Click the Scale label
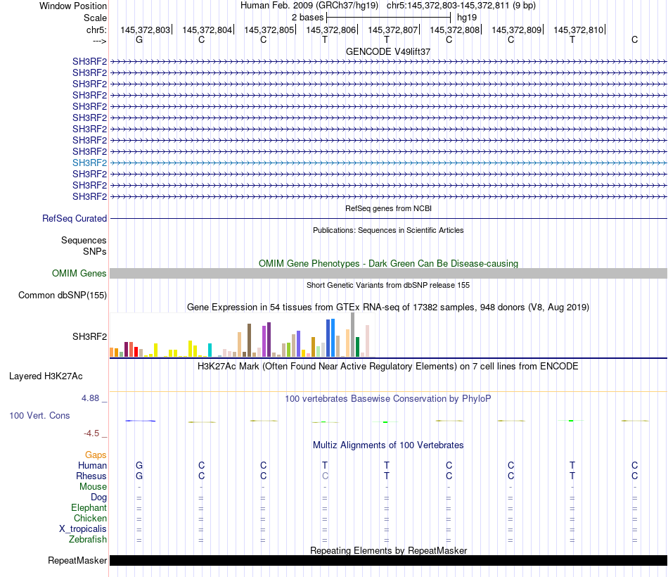The image size is (668, 577). coord(95,18)
